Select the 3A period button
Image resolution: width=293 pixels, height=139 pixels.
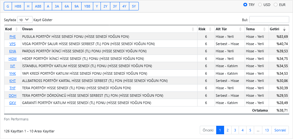tap(57, 6)
